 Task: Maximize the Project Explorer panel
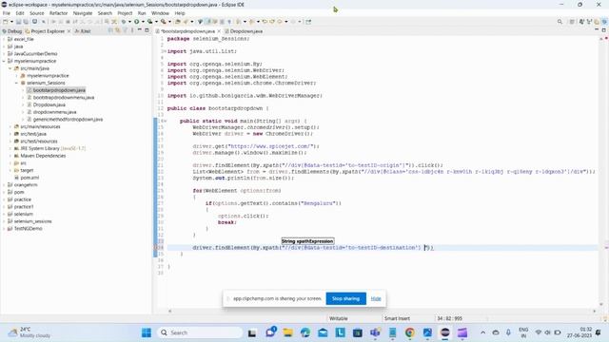tap(147, 30)
